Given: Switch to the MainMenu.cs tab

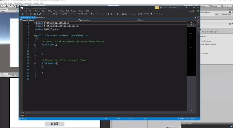Looking at the screenshot, I should click(41, 18).
